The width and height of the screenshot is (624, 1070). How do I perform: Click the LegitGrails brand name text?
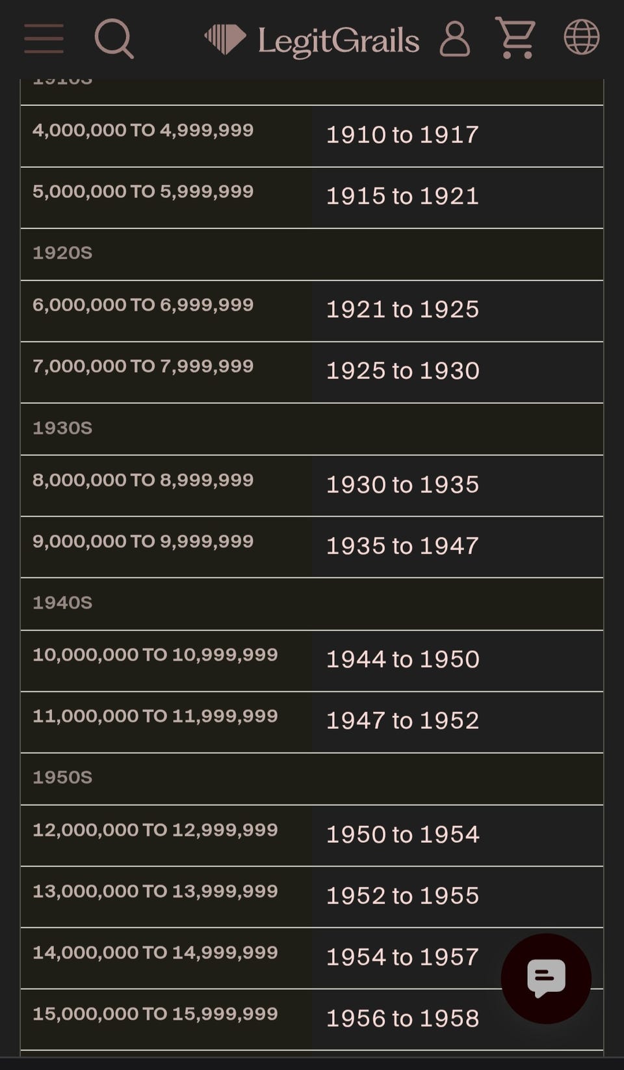tap(339, 41)
